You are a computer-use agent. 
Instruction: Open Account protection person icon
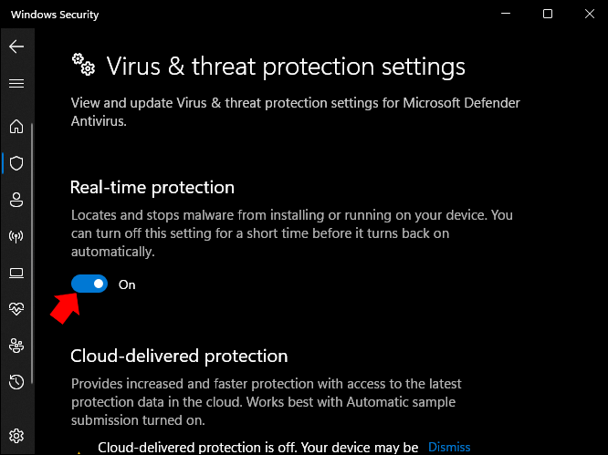coord(16,200)
